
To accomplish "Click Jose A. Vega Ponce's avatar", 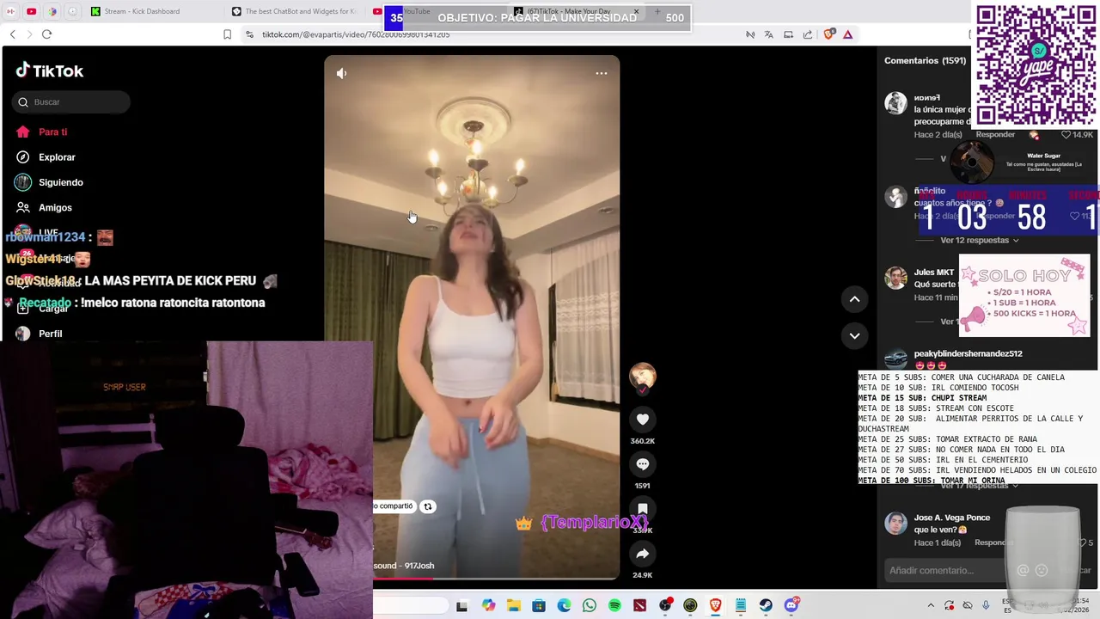I will coord(895,524).
